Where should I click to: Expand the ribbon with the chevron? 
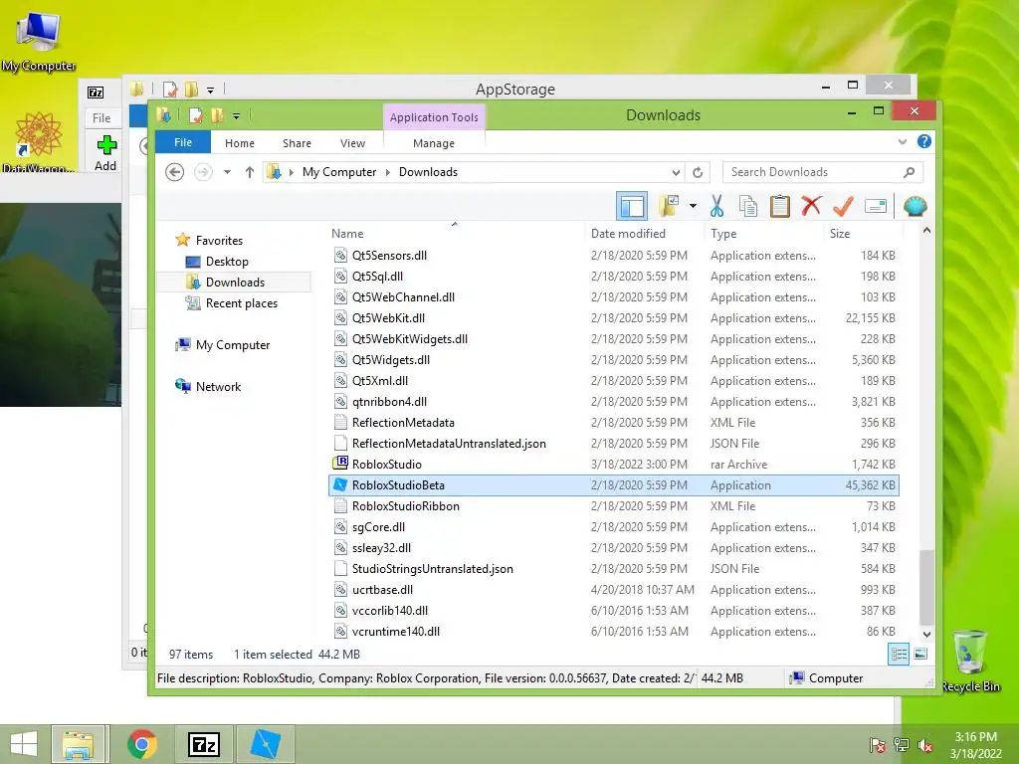click(902, 141)
